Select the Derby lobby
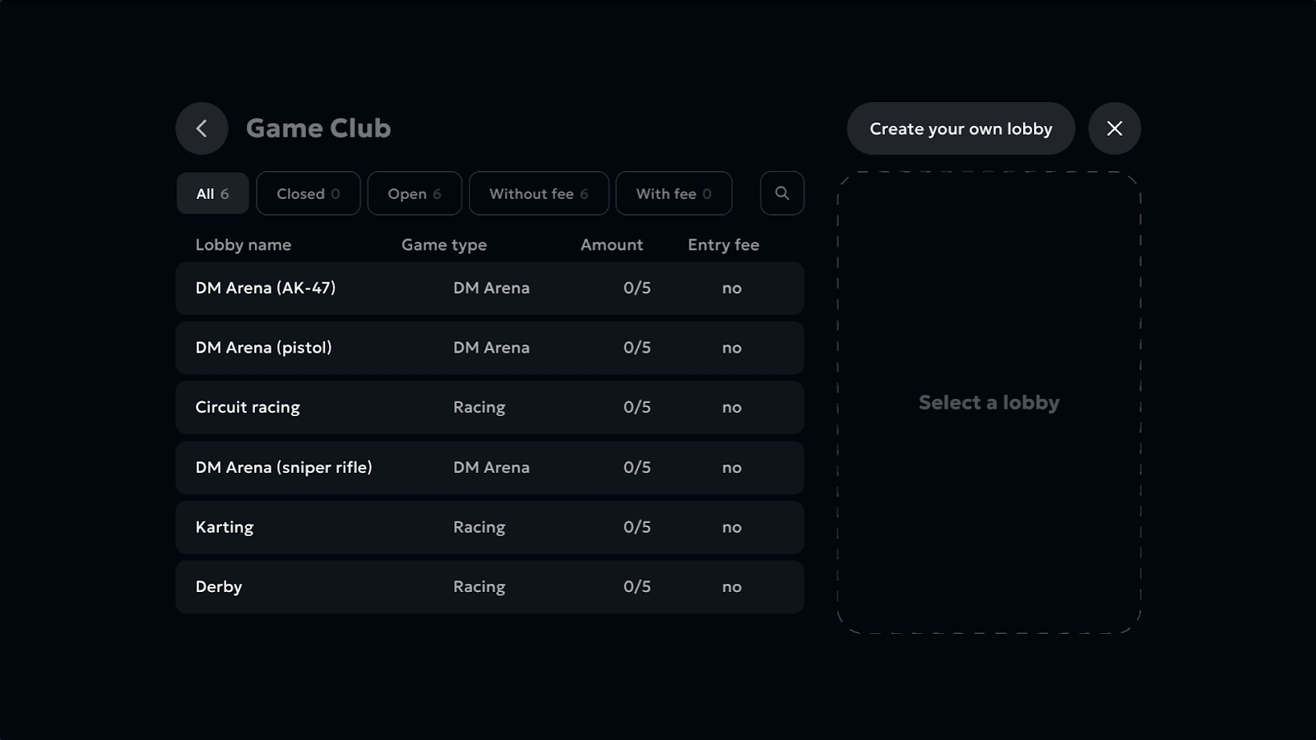The image size is (1316, 740). (489, 587)
